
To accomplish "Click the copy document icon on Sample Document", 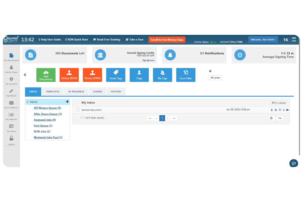I will [x=280, y=110].
